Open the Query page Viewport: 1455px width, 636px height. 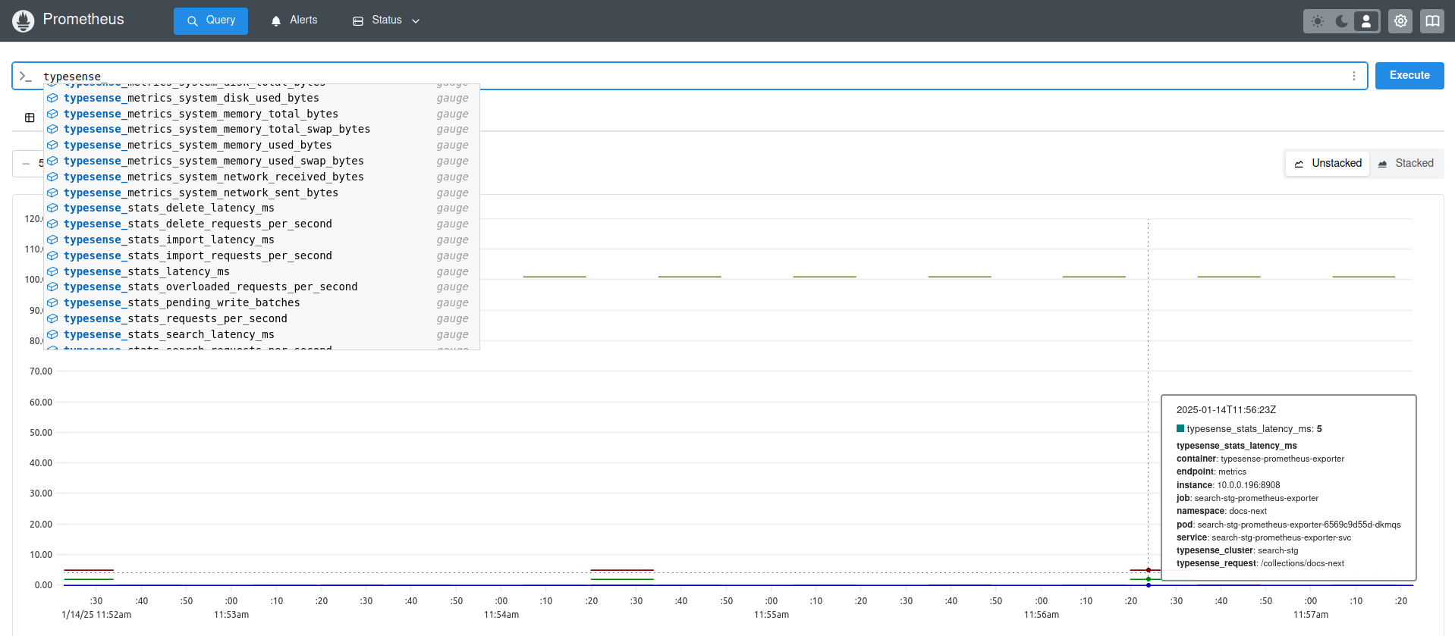(x=211, y=20)
